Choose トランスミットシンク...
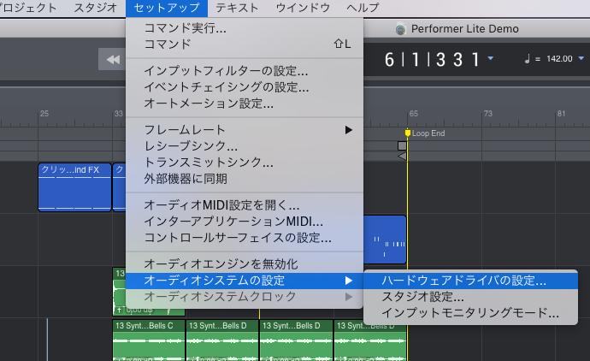 coord(245,163)
